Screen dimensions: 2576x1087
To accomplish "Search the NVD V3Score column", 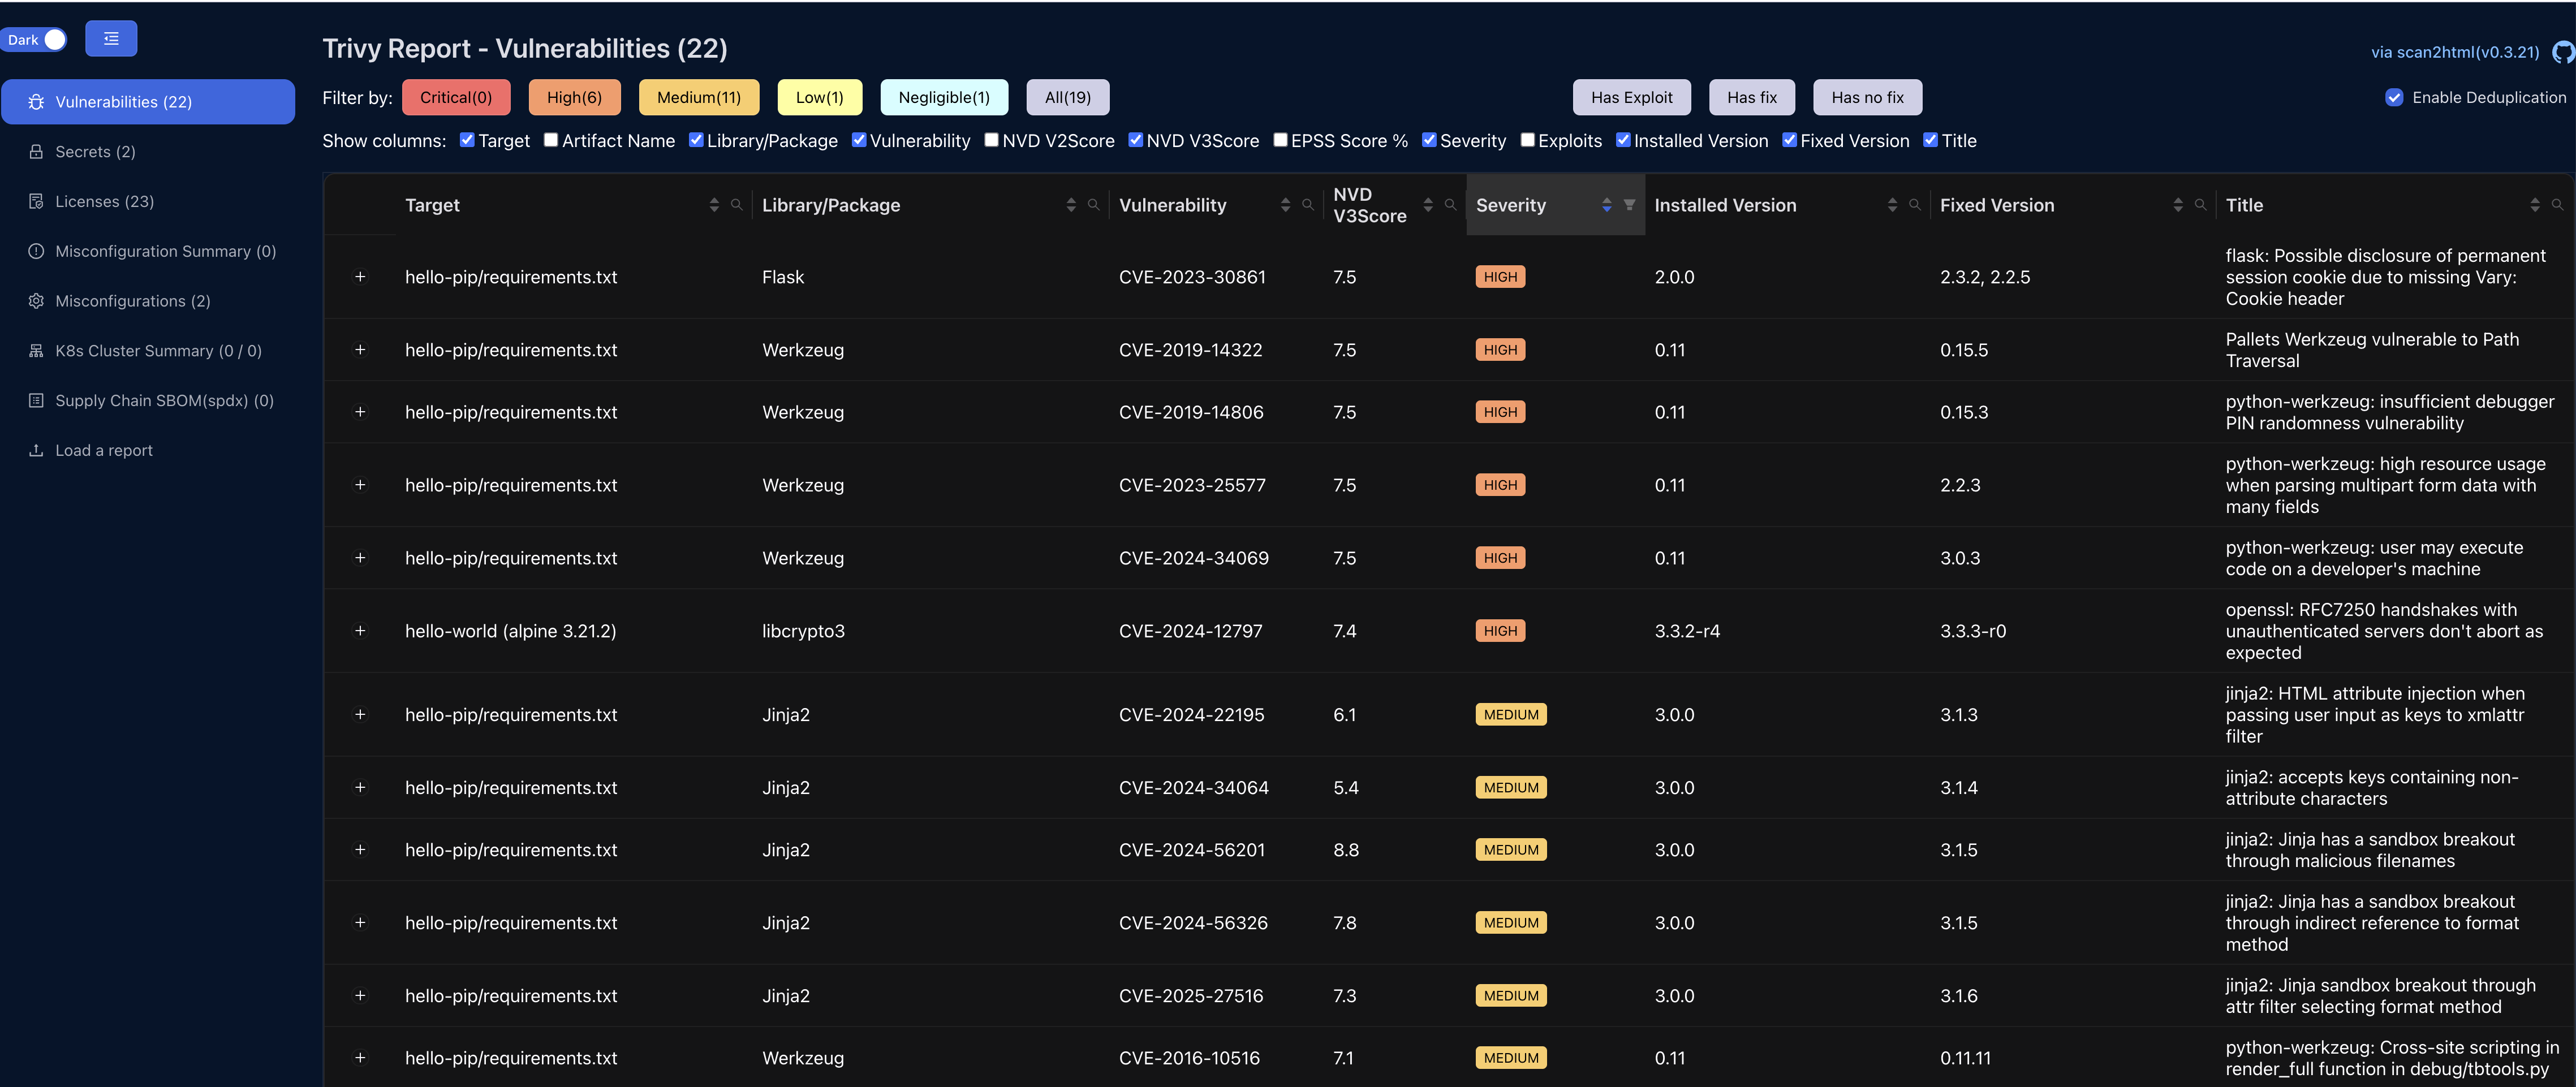I will tap(1451, 205).
